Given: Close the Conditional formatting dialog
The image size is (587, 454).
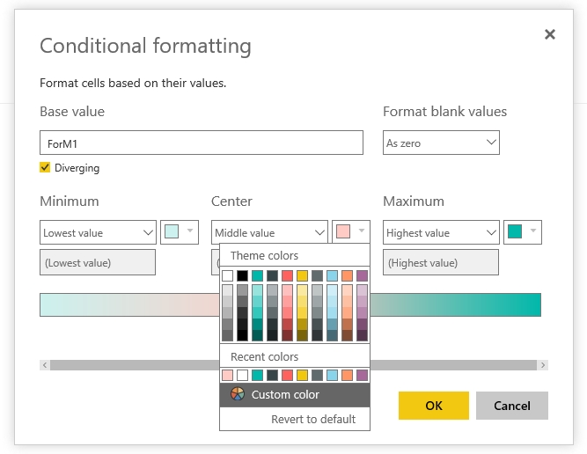Looking at the screenshot, I should pos(549,34).
